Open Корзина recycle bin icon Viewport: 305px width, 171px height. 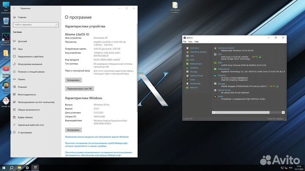(6, 22)
